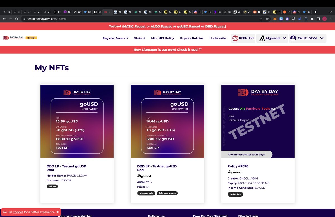Click the My NFTs heading

pyautogui.click(x=52, y=67)
